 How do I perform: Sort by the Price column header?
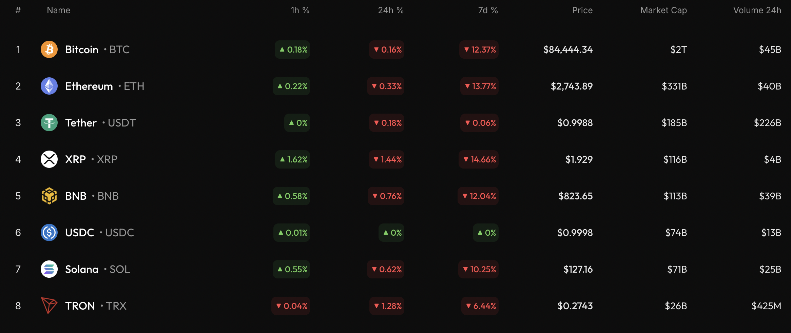coord(582,10)
